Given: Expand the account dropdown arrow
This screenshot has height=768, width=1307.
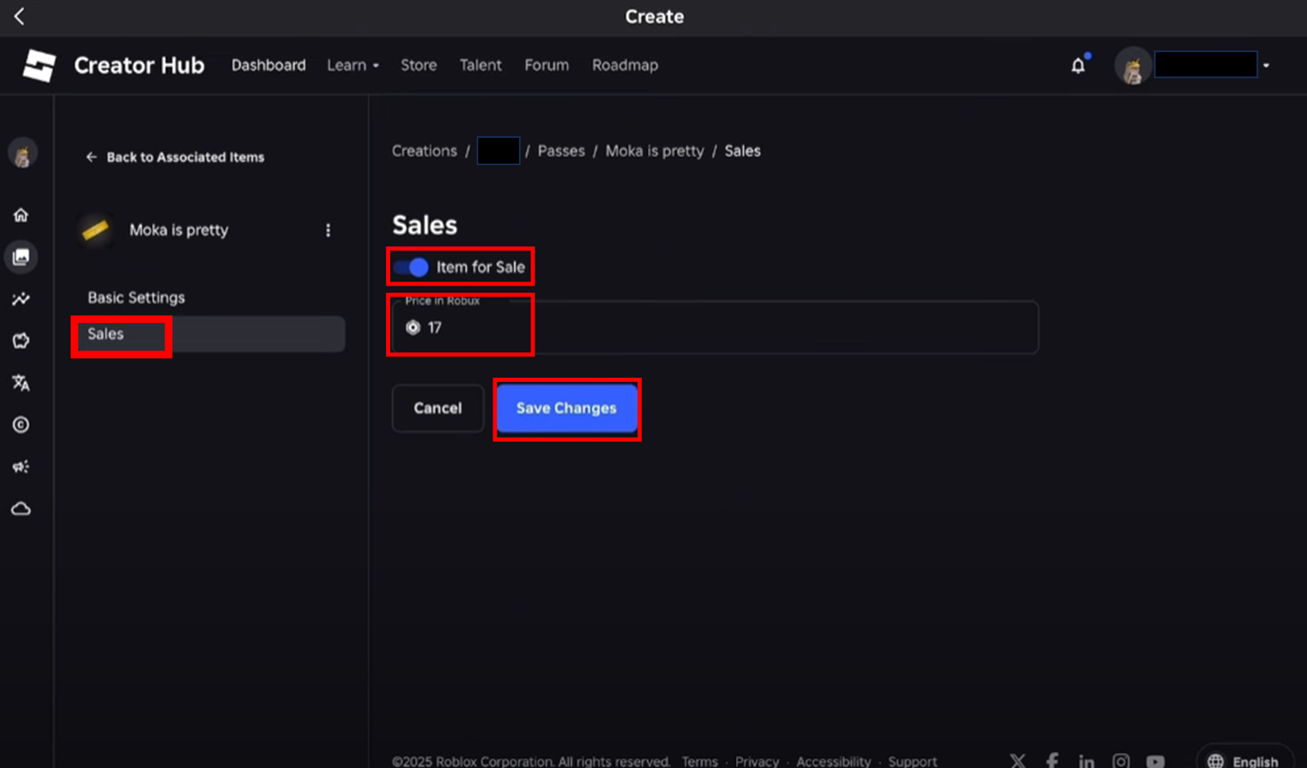Looking at the screenshot, I should [1266, 66].
